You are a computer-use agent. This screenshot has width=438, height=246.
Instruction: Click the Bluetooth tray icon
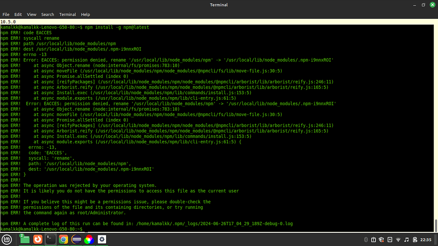tap(366, 240)
